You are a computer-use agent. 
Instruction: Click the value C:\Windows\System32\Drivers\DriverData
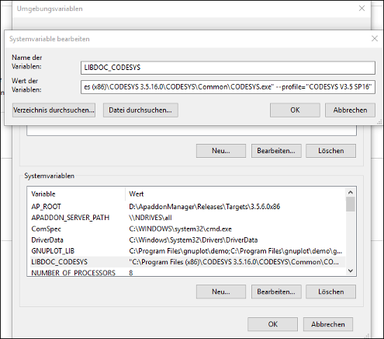[193, 240]
